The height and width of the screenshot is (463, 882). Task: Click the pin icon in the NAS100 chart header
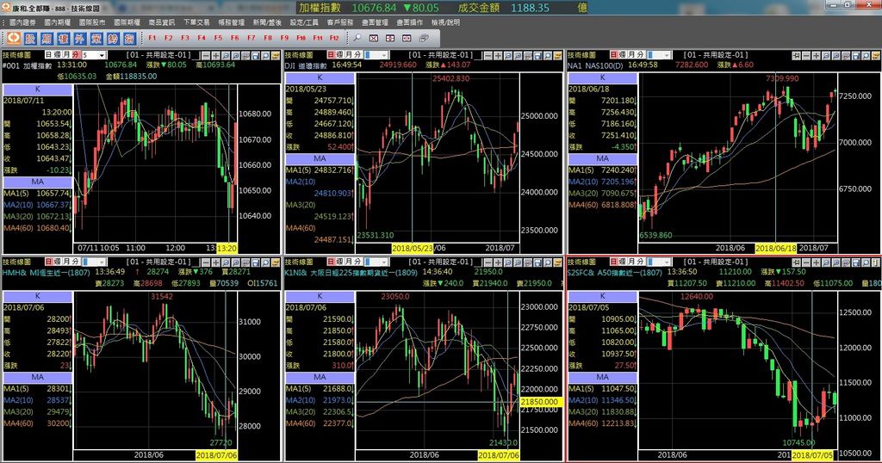point(797,56)
